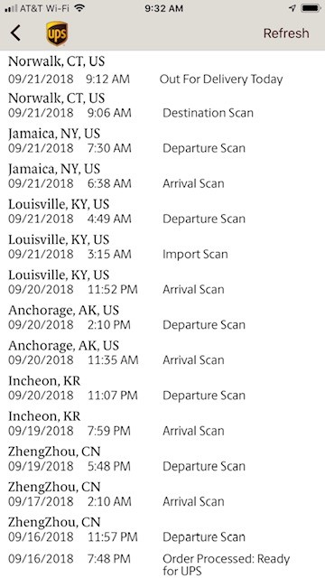Select Anchorage 11:35 AM Arrival Scan row

pos(162,353)
